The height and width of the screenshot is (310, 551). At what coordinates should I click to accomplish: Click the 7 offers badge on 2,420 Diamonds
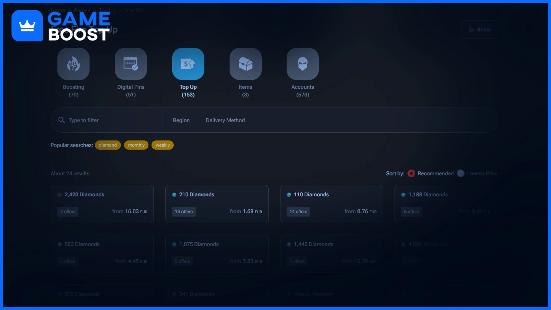point(68,212)
